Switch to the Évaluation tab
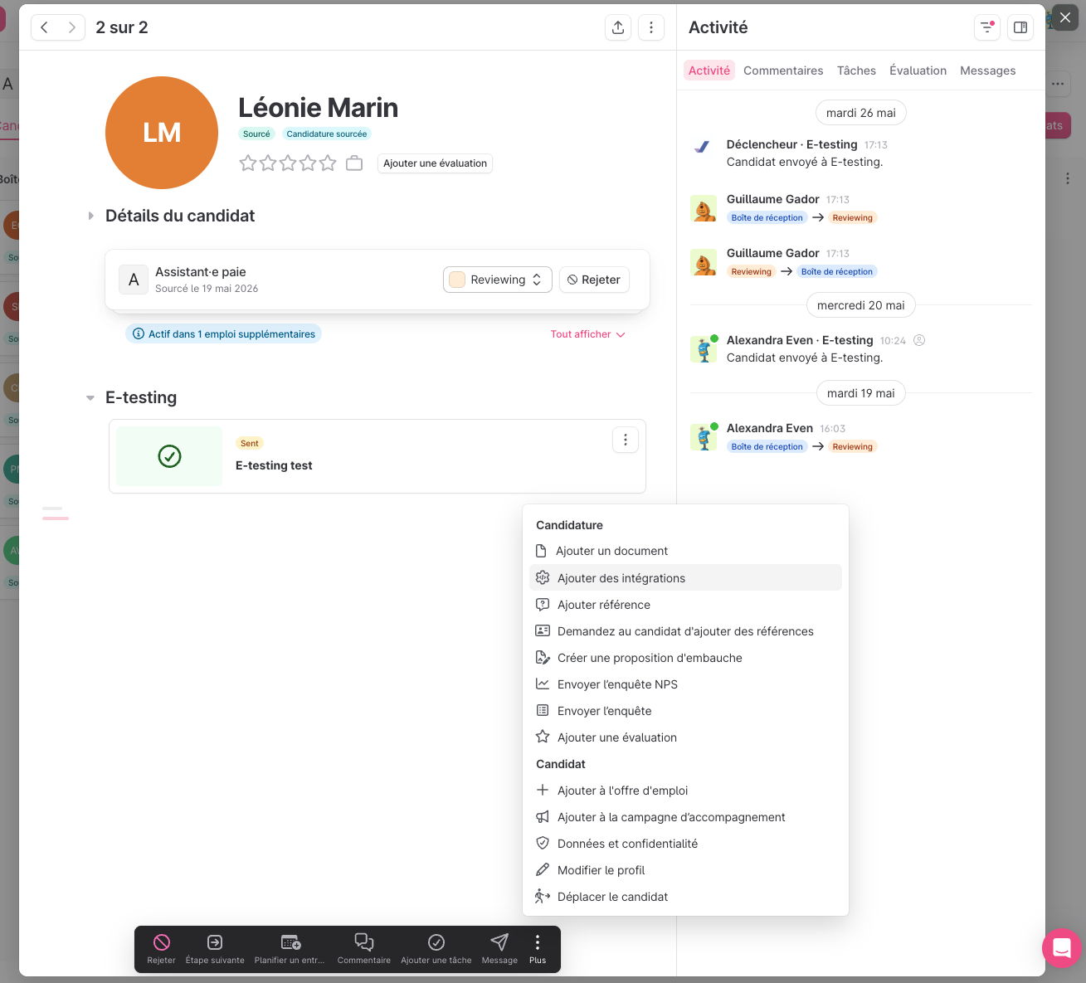Screen dimensions: 1086x983 click(918, 71)
